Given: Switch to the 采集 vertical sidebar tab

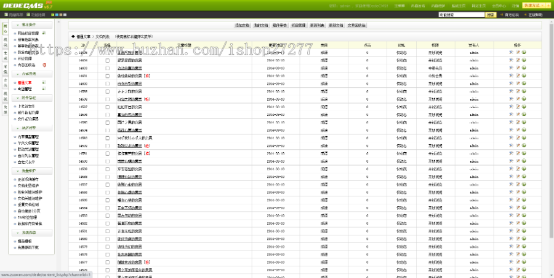Looking at the screenshot, I should 5,69.
